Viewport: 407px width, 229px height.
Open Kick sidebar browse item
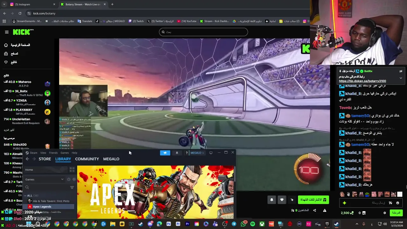11,54
